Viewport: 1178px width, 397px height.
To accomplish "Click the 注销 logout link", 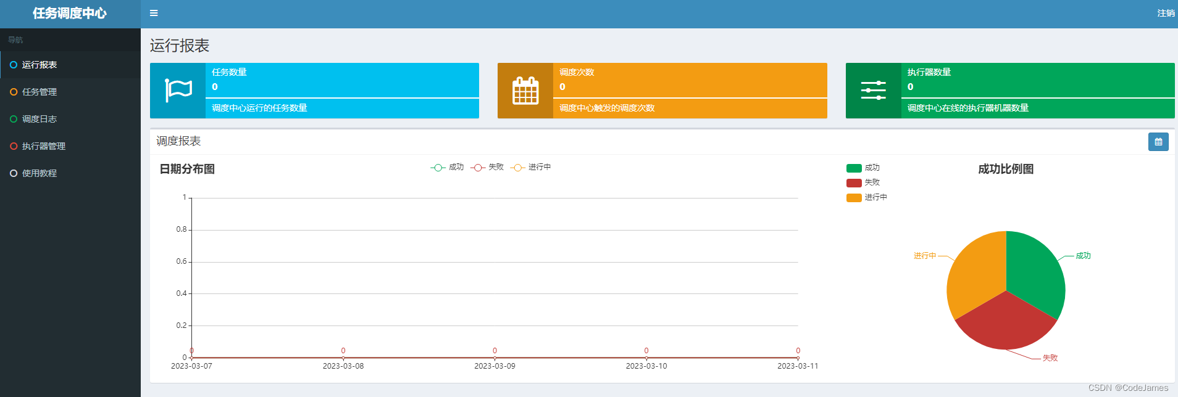I will click(x=1166, y=13).
